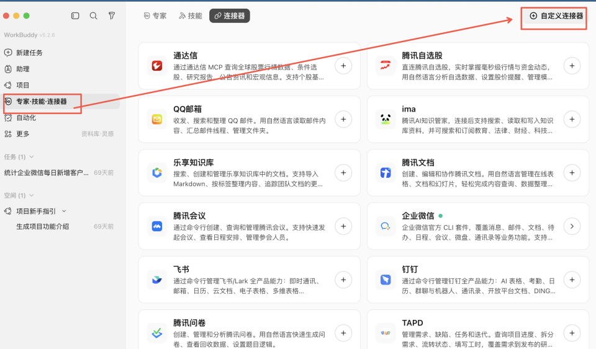Click the 腾讯会议 app icon

[157, 226]
